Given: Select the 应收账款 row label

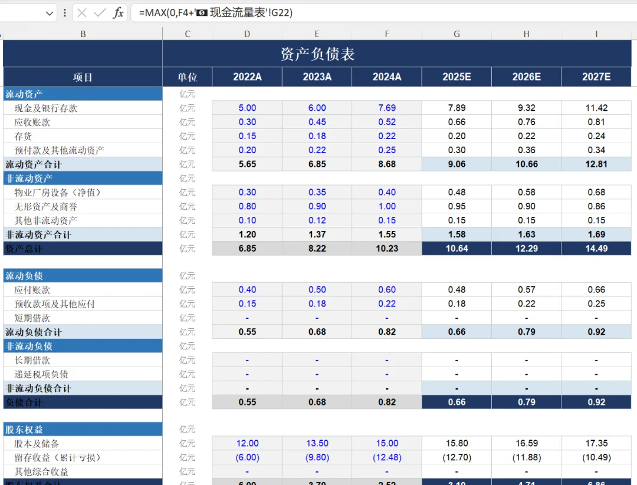Looking at the screenshot, I should point(83,122).
